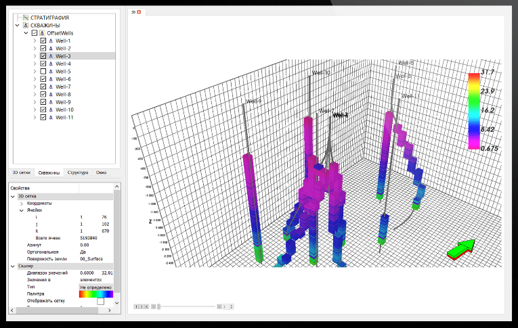
Task: Click the OffsetWells group icon
Action: click(42, 33)
